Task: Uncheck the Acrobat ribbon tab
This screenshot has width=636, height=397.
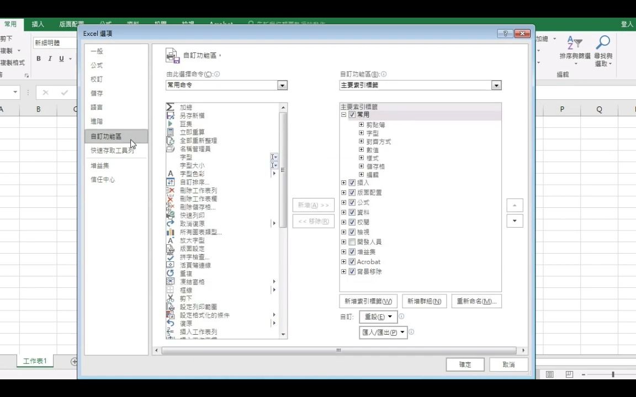Action: click(x=352, y=261)
